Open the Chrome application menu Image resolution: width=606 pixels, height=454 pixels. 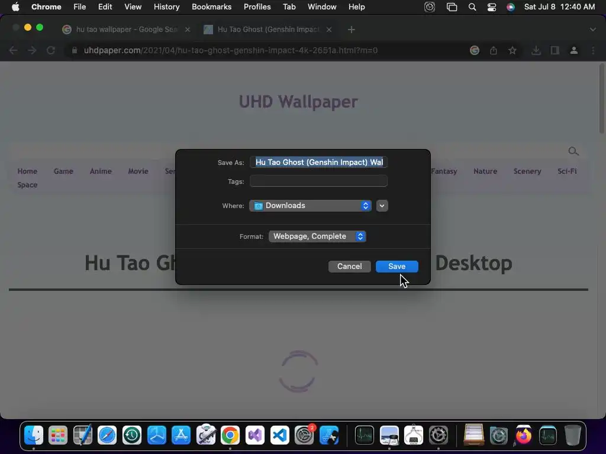(46, 7)
